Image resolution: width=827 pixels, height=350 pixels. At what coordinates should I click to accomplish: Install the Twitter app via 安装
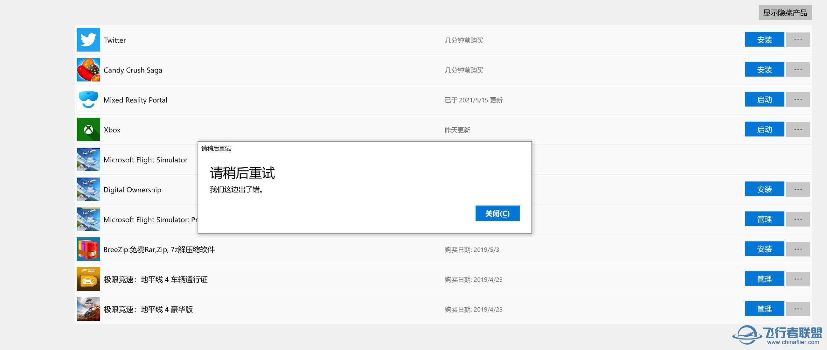click(x=764, y=40)
